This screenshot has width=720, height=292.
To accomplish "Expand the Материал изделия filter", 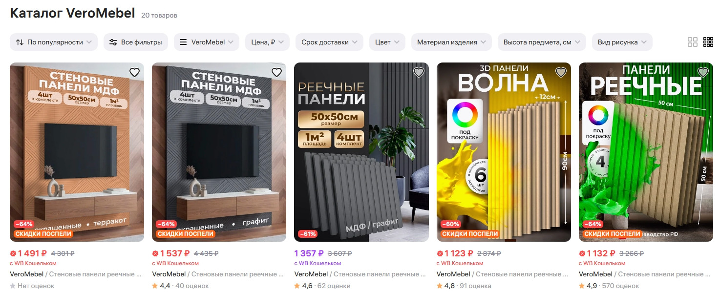I will pos(451,42).
